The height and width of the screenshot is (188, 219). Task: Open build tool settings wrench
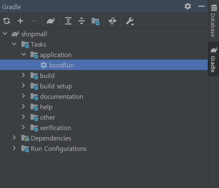130,21
